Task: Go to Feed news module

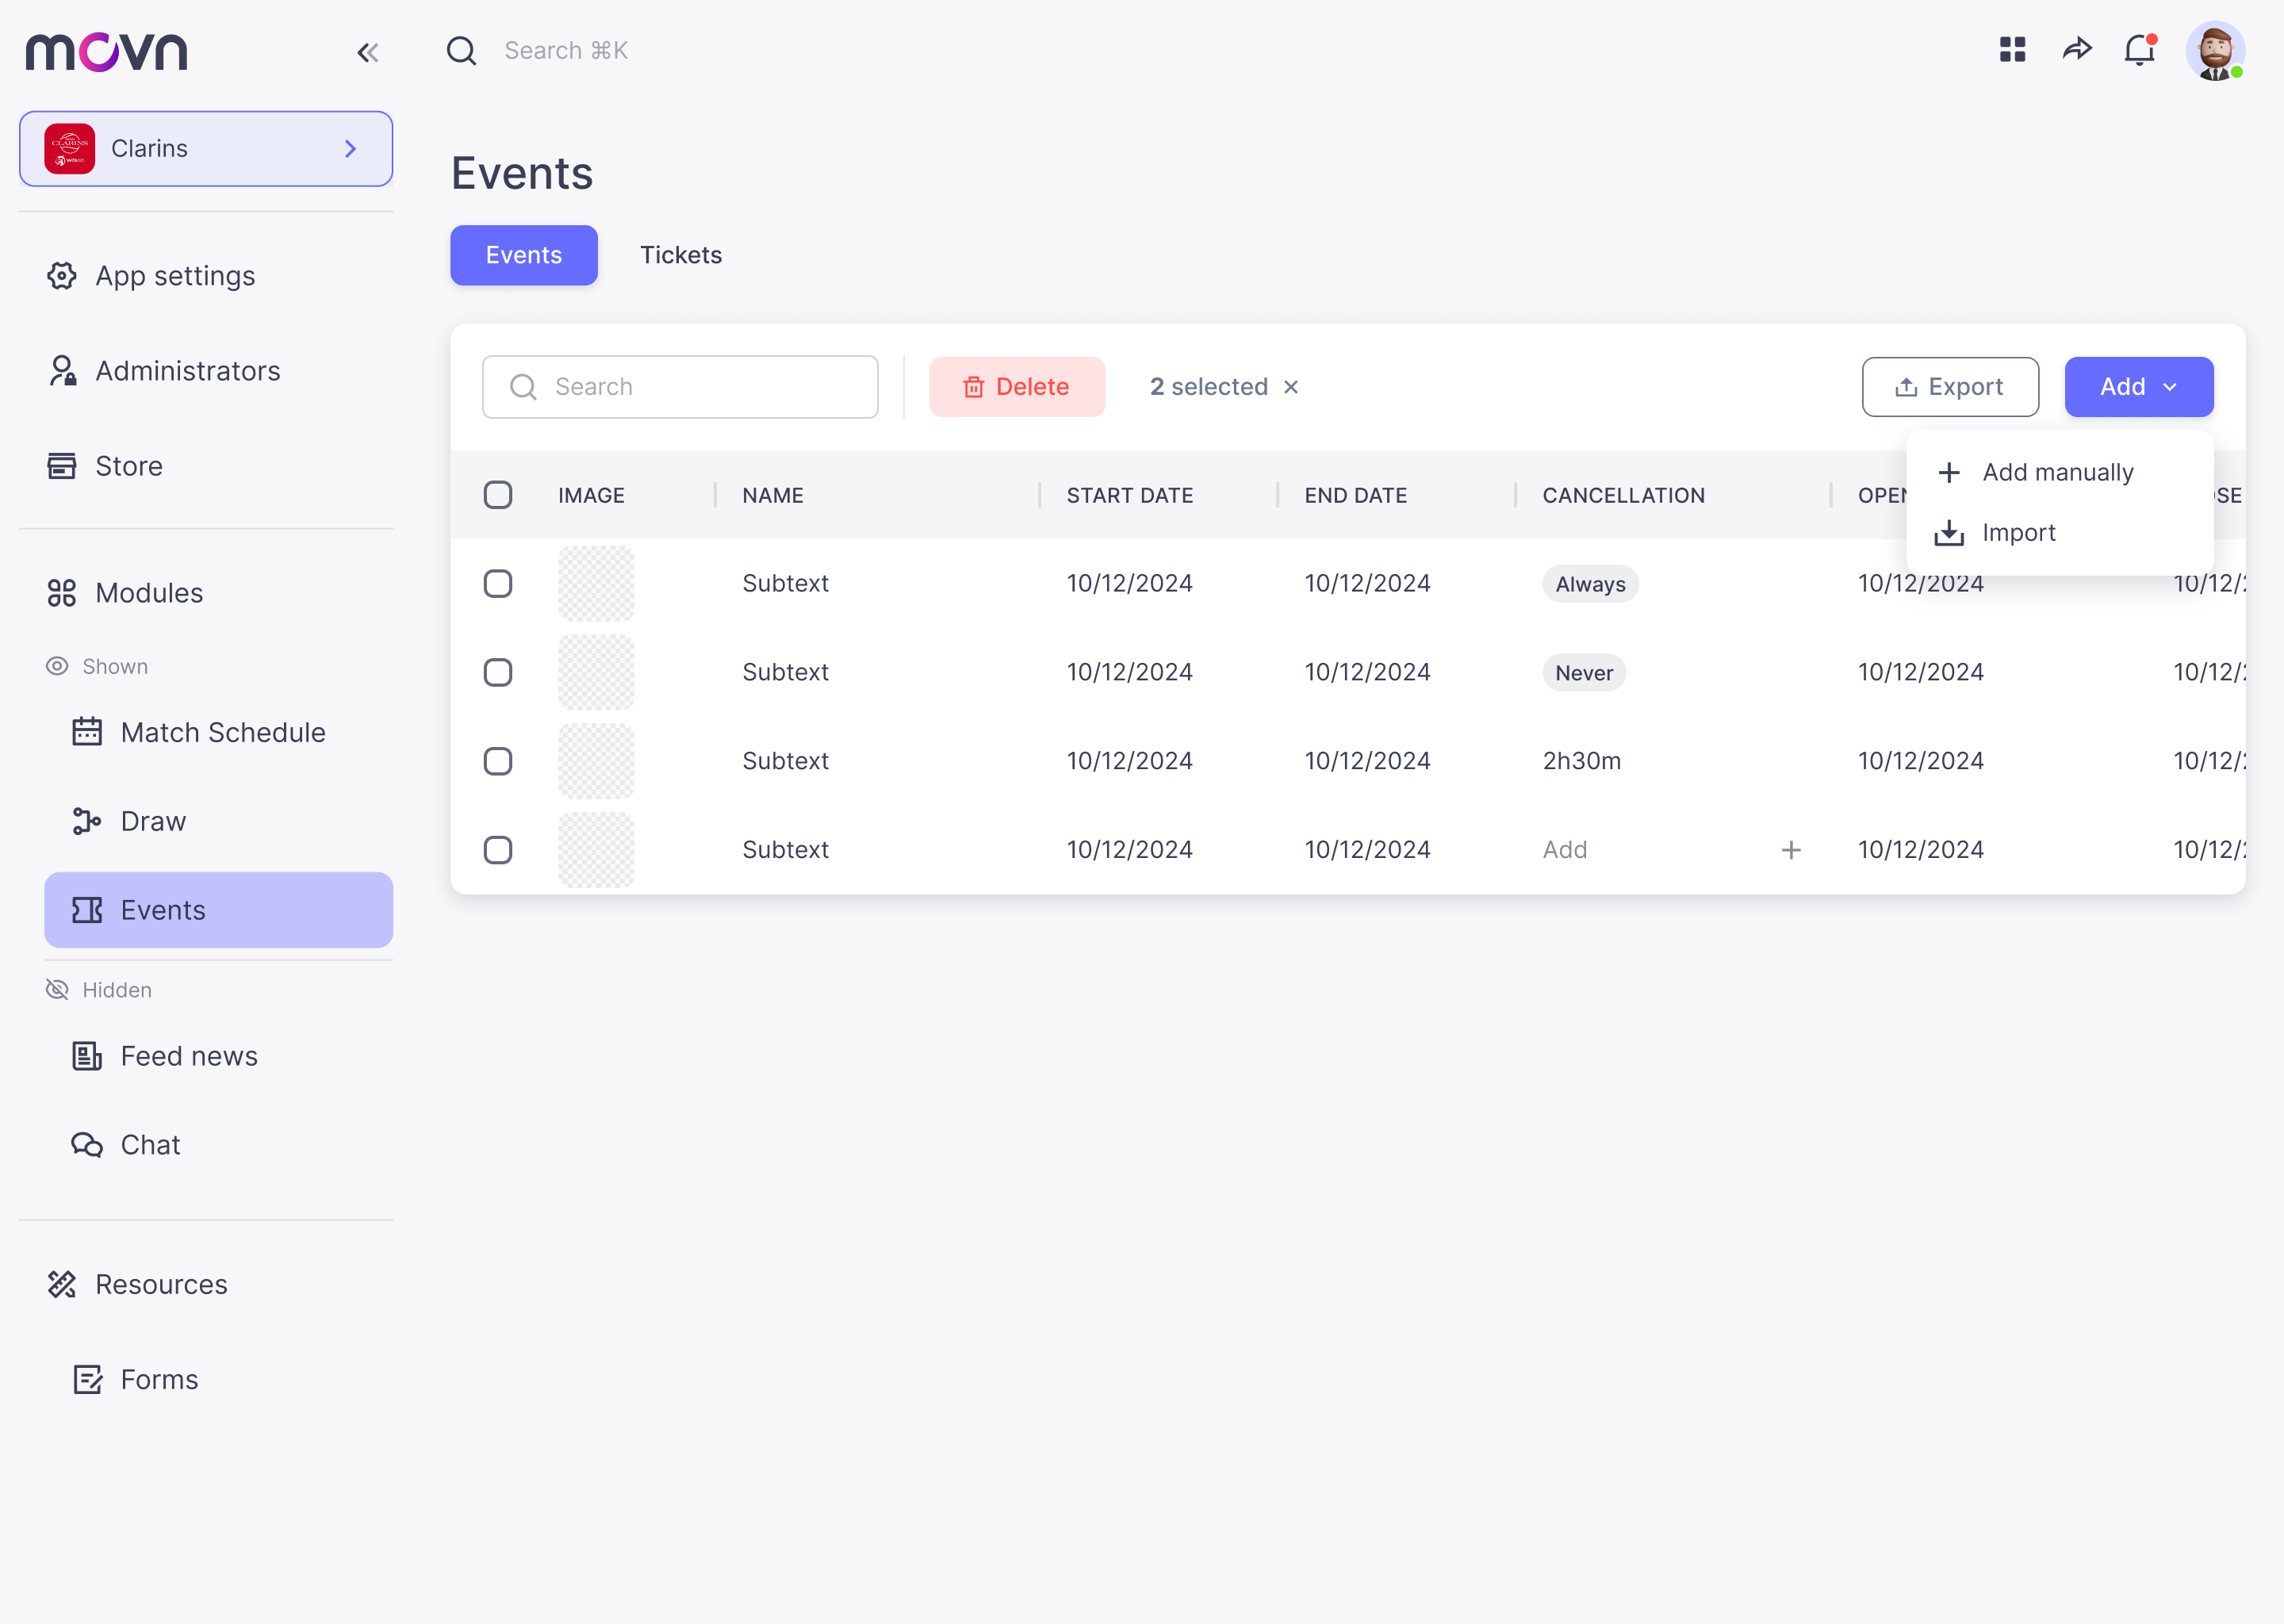Action: click(x=188, y=1056)
